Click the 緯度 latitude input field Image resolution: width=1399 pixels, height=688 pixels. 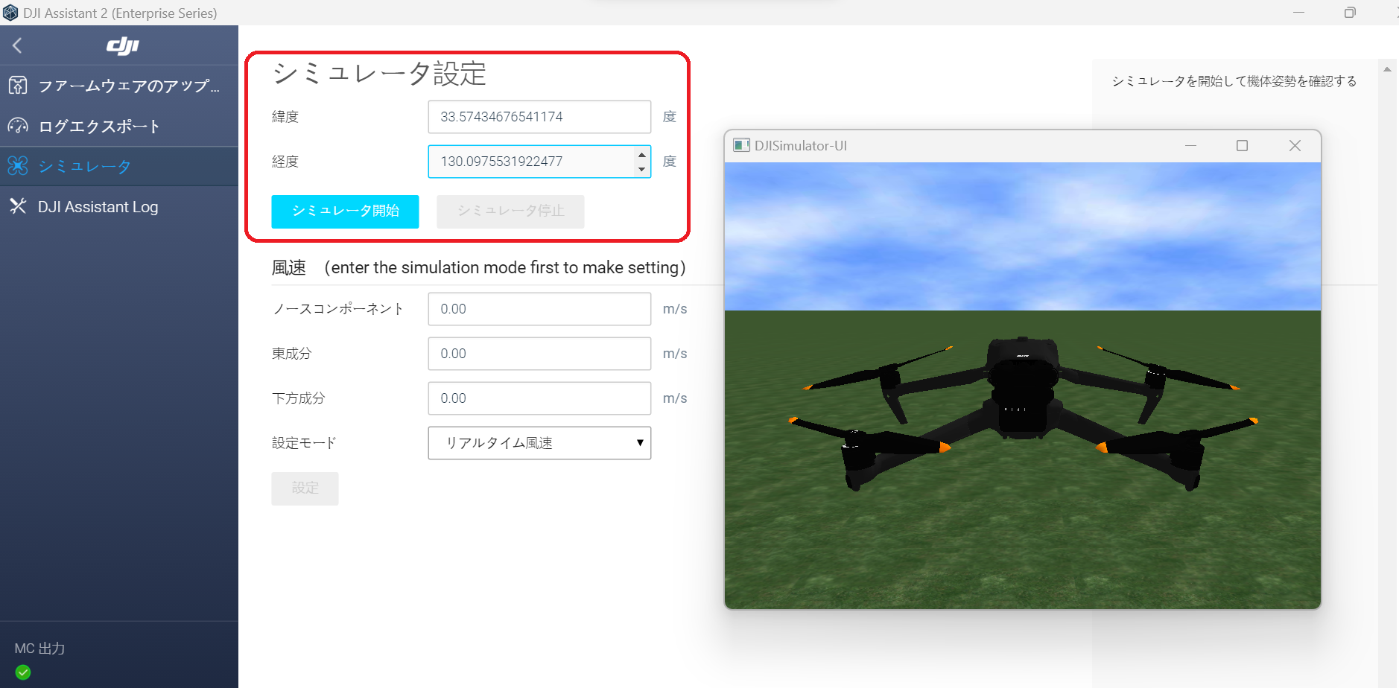(x=539, y=117)
